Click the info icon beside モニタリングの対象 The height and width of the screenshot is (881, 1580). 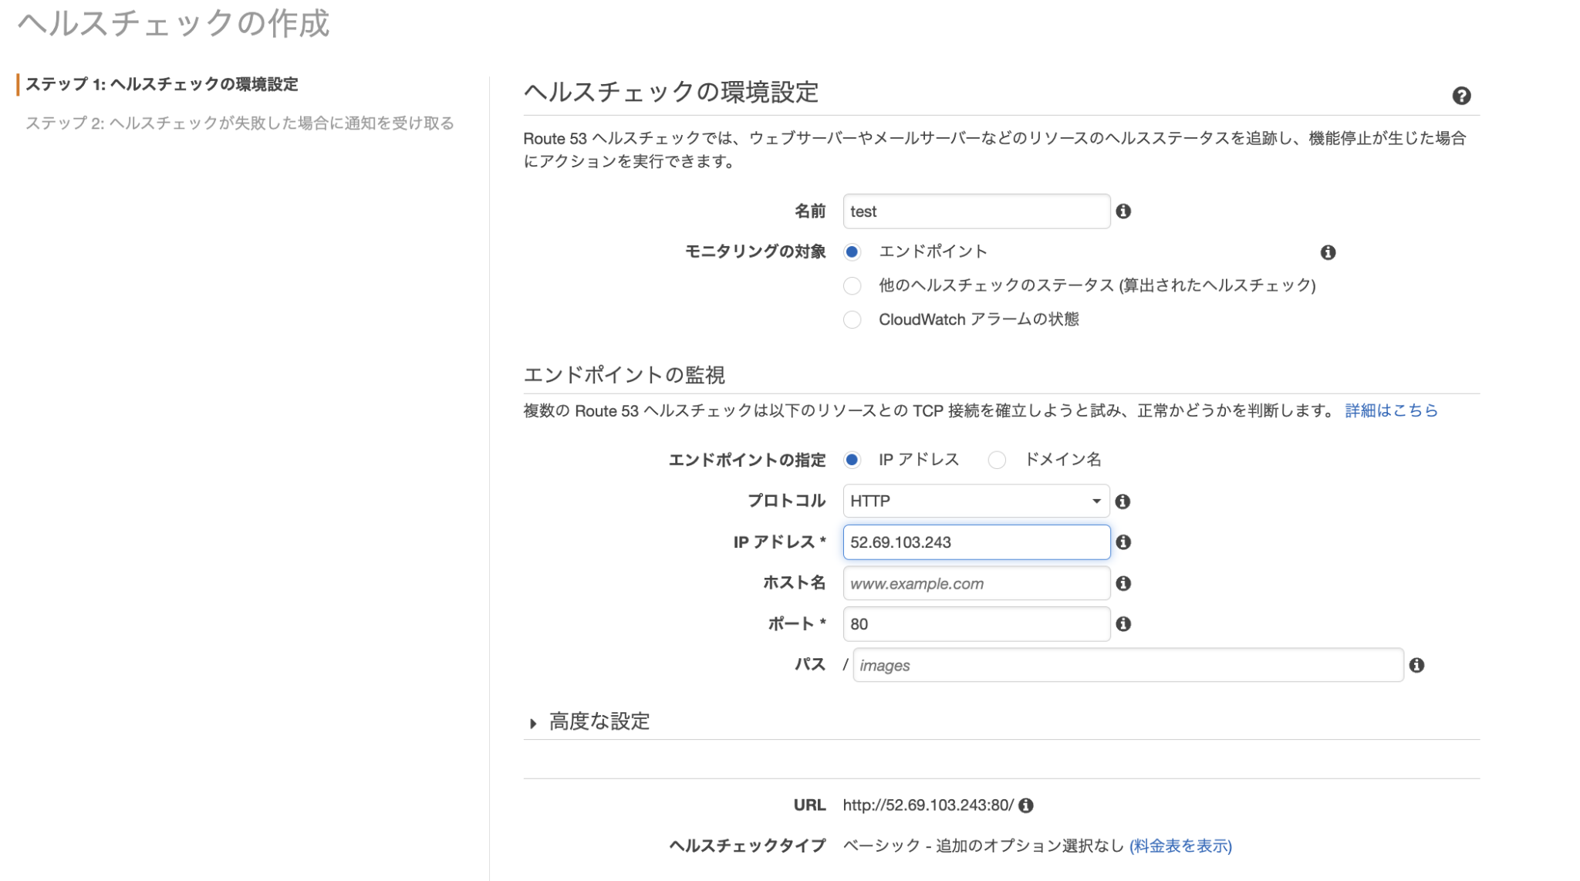click(1329, 251)
